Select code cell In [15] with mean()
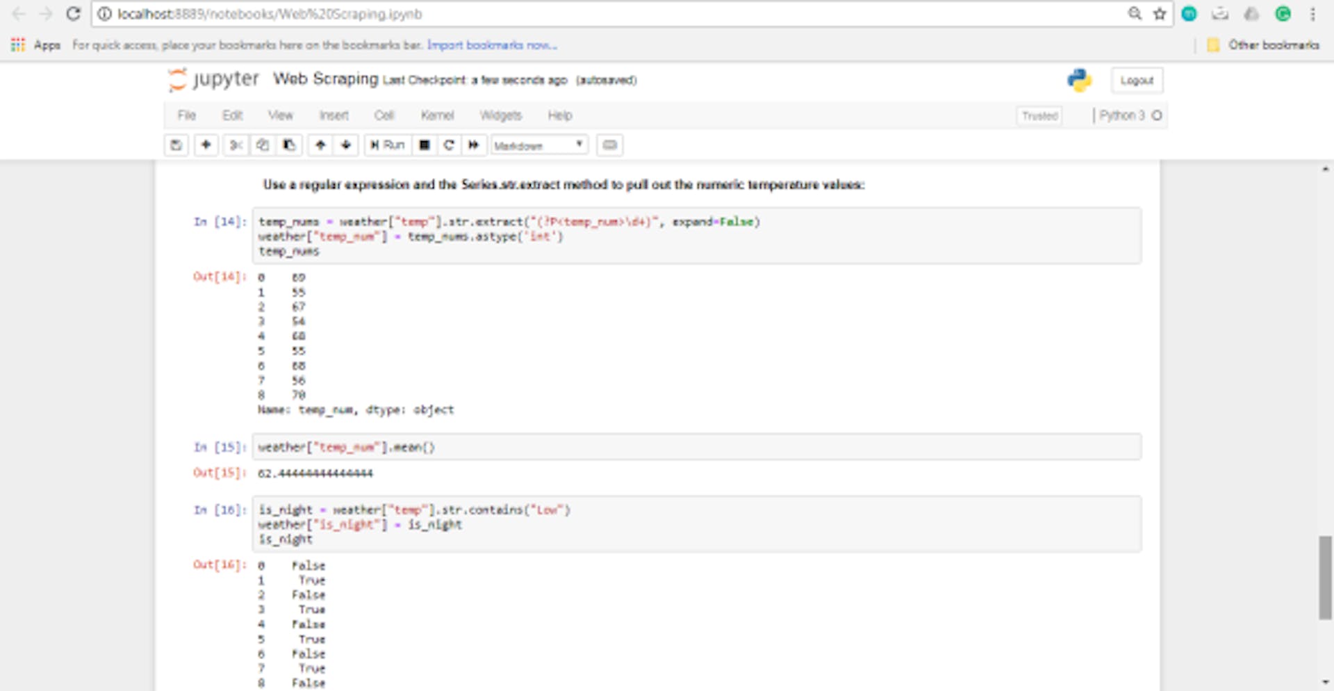The image size is (1334, 691). [x=697, y=447]
